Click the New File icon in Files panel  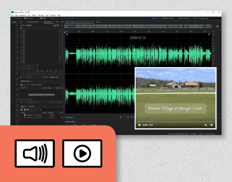[28, 109]
